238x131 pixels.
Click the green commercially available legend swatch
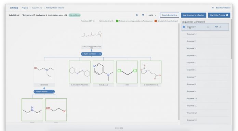117,21
